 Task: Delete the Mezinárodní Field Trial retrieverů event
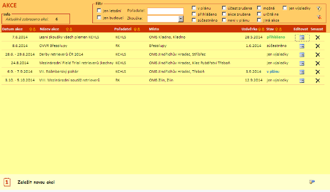[x=318, y=63]
